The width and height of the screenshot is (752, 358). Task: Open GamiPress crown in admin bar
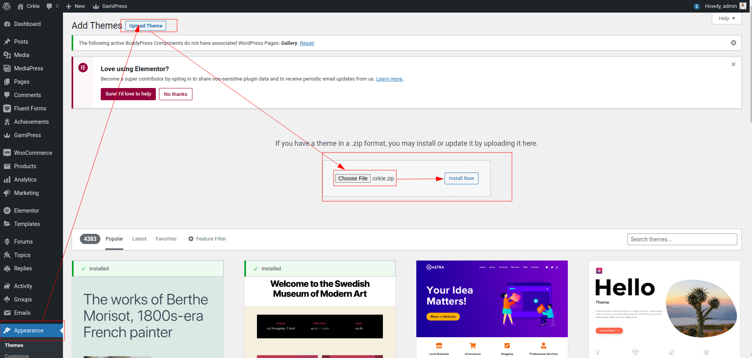point(96,6)
